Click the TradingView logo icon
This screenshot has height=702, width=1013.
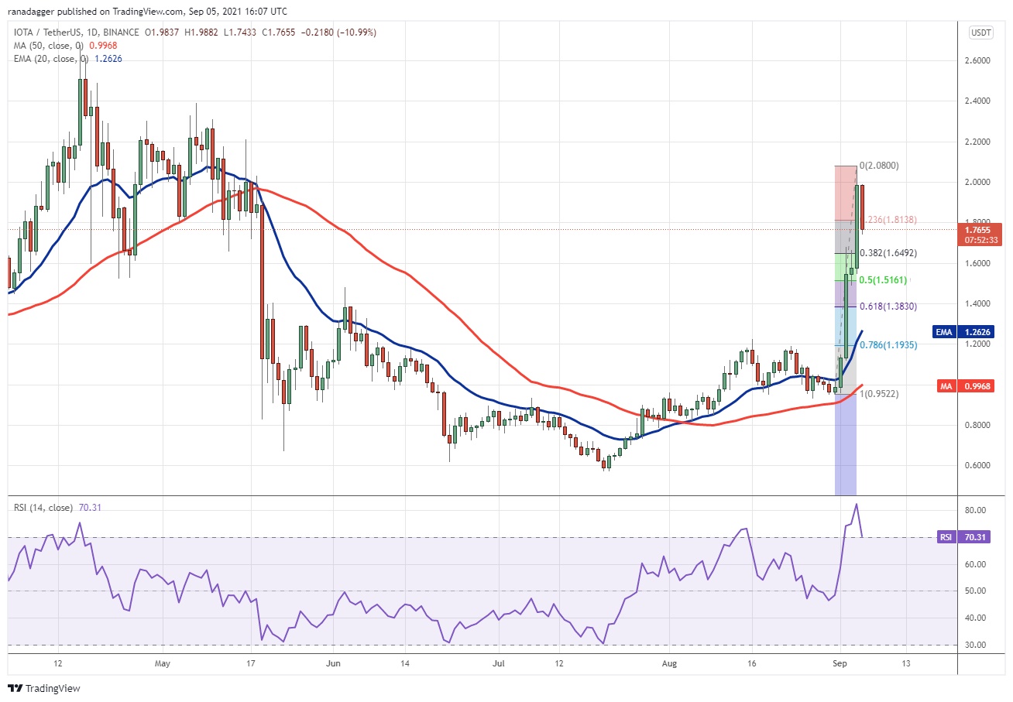15,688
